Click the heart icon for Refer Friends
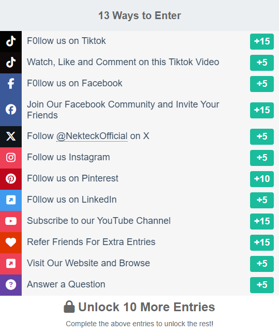The width and height of the screenshot is (279, 335). point(11,242)
